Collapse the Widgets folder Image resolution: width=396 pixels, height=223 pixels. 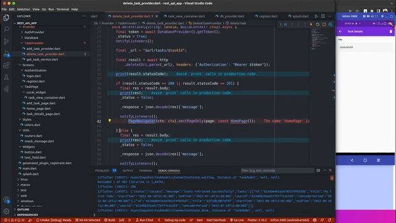28,147
